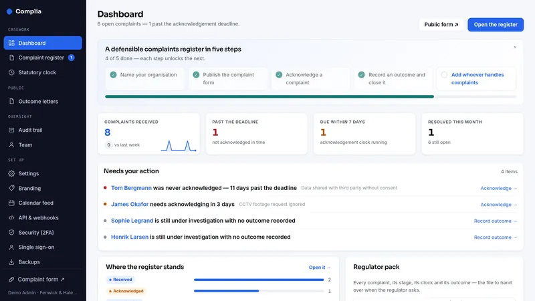Viewport: 535px width, 301px height.
Task: Click the Received status pill
Action: pos(121,280)
